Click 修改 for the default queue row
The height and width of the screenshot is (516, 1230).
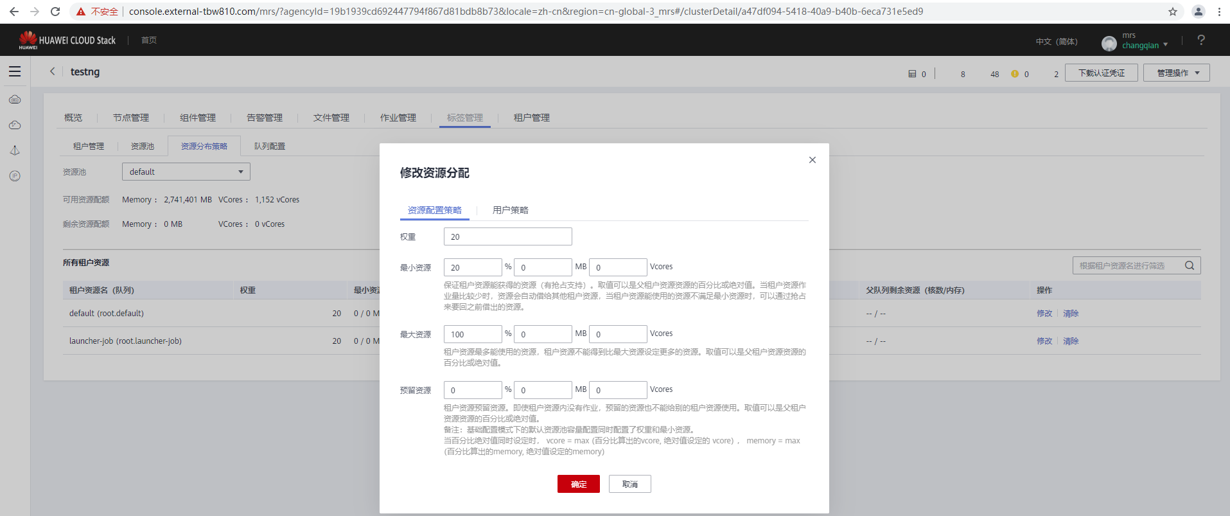[1044, 314]
